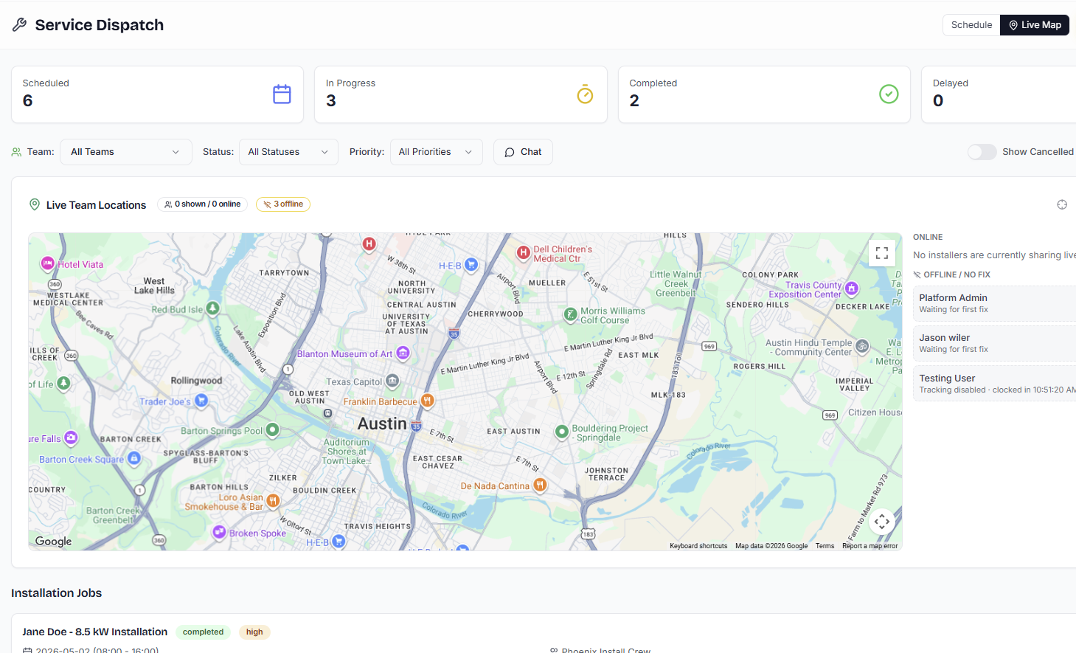Switch to the Schedule tab

point(971,25)
